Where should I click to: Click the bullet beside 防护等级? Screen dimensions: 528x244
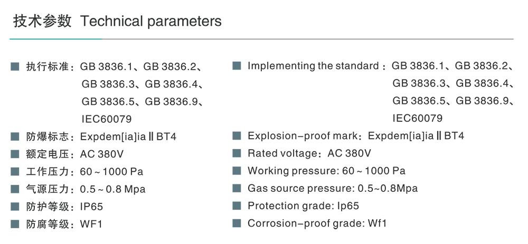tap(15, 207)
